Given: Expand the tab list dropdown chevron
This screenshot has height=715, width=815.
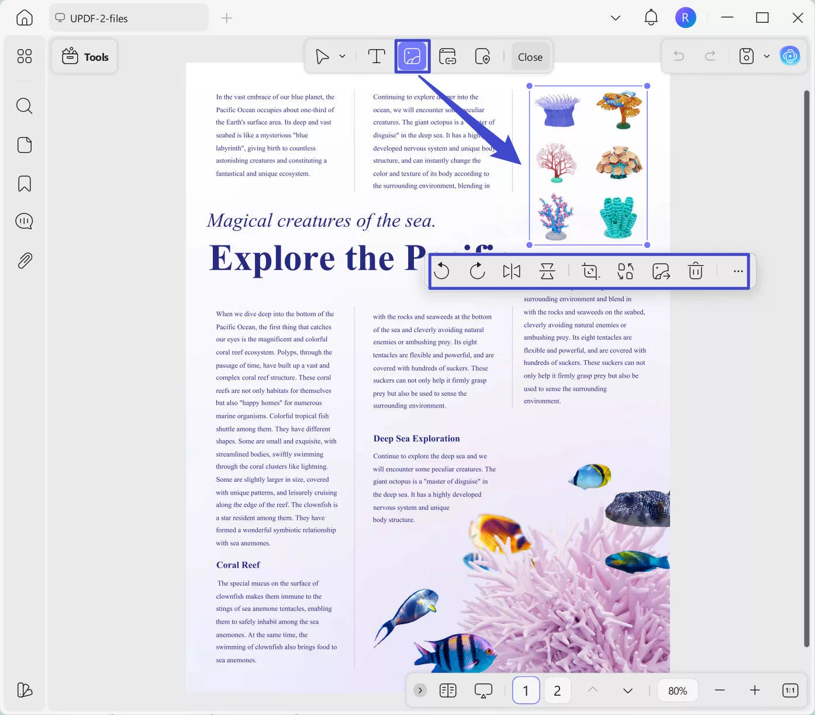Looking at the screenshot, I should 616,18.
